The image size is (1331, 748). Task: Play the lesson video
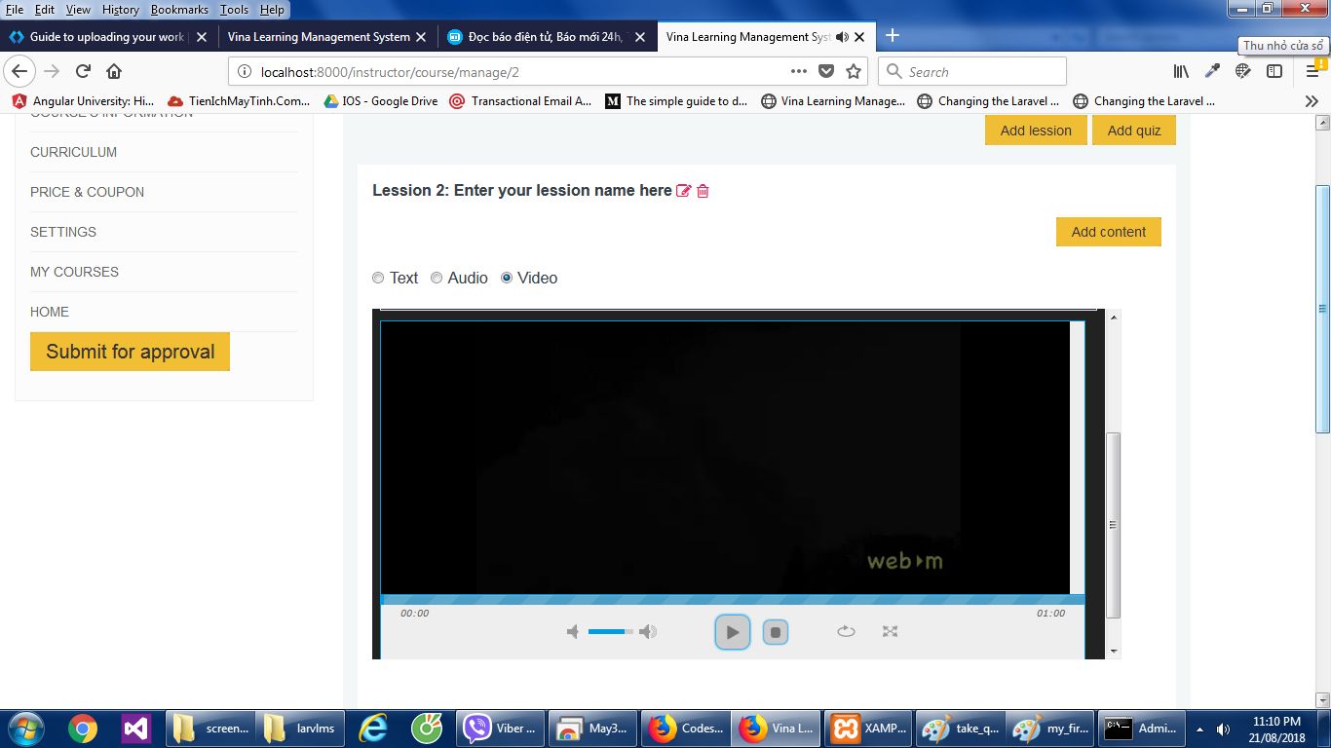click(x=733, y=632)
